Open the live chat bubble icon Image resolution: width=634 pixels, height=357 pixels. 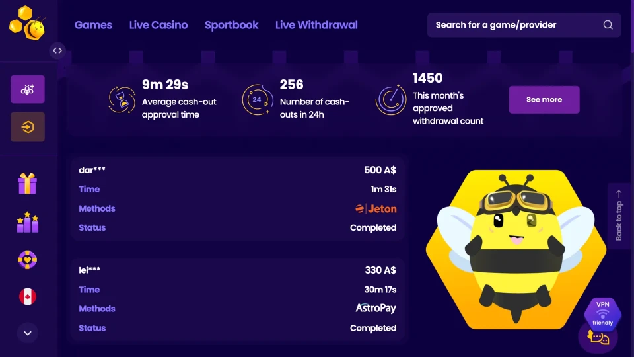coord(598,338)
